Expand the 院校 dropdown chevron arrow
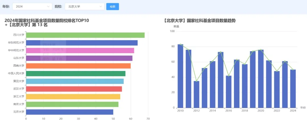 100,7
